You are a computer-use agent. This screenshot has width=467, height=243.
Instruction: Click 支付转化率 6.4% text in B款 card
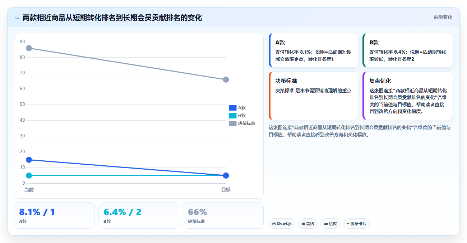point(387,52)
